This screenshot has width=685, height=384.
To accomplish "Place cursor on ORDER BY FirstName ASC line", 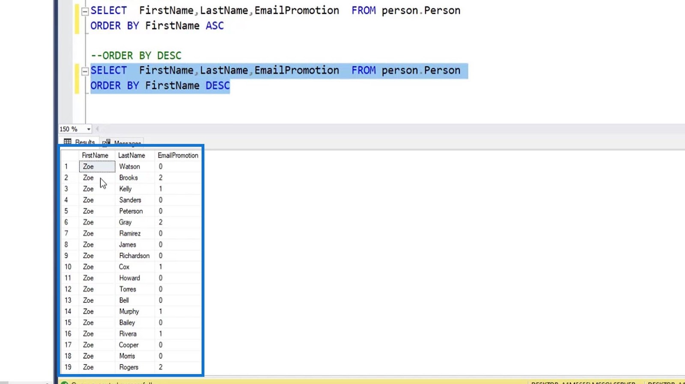I will [x=157, y=26].
